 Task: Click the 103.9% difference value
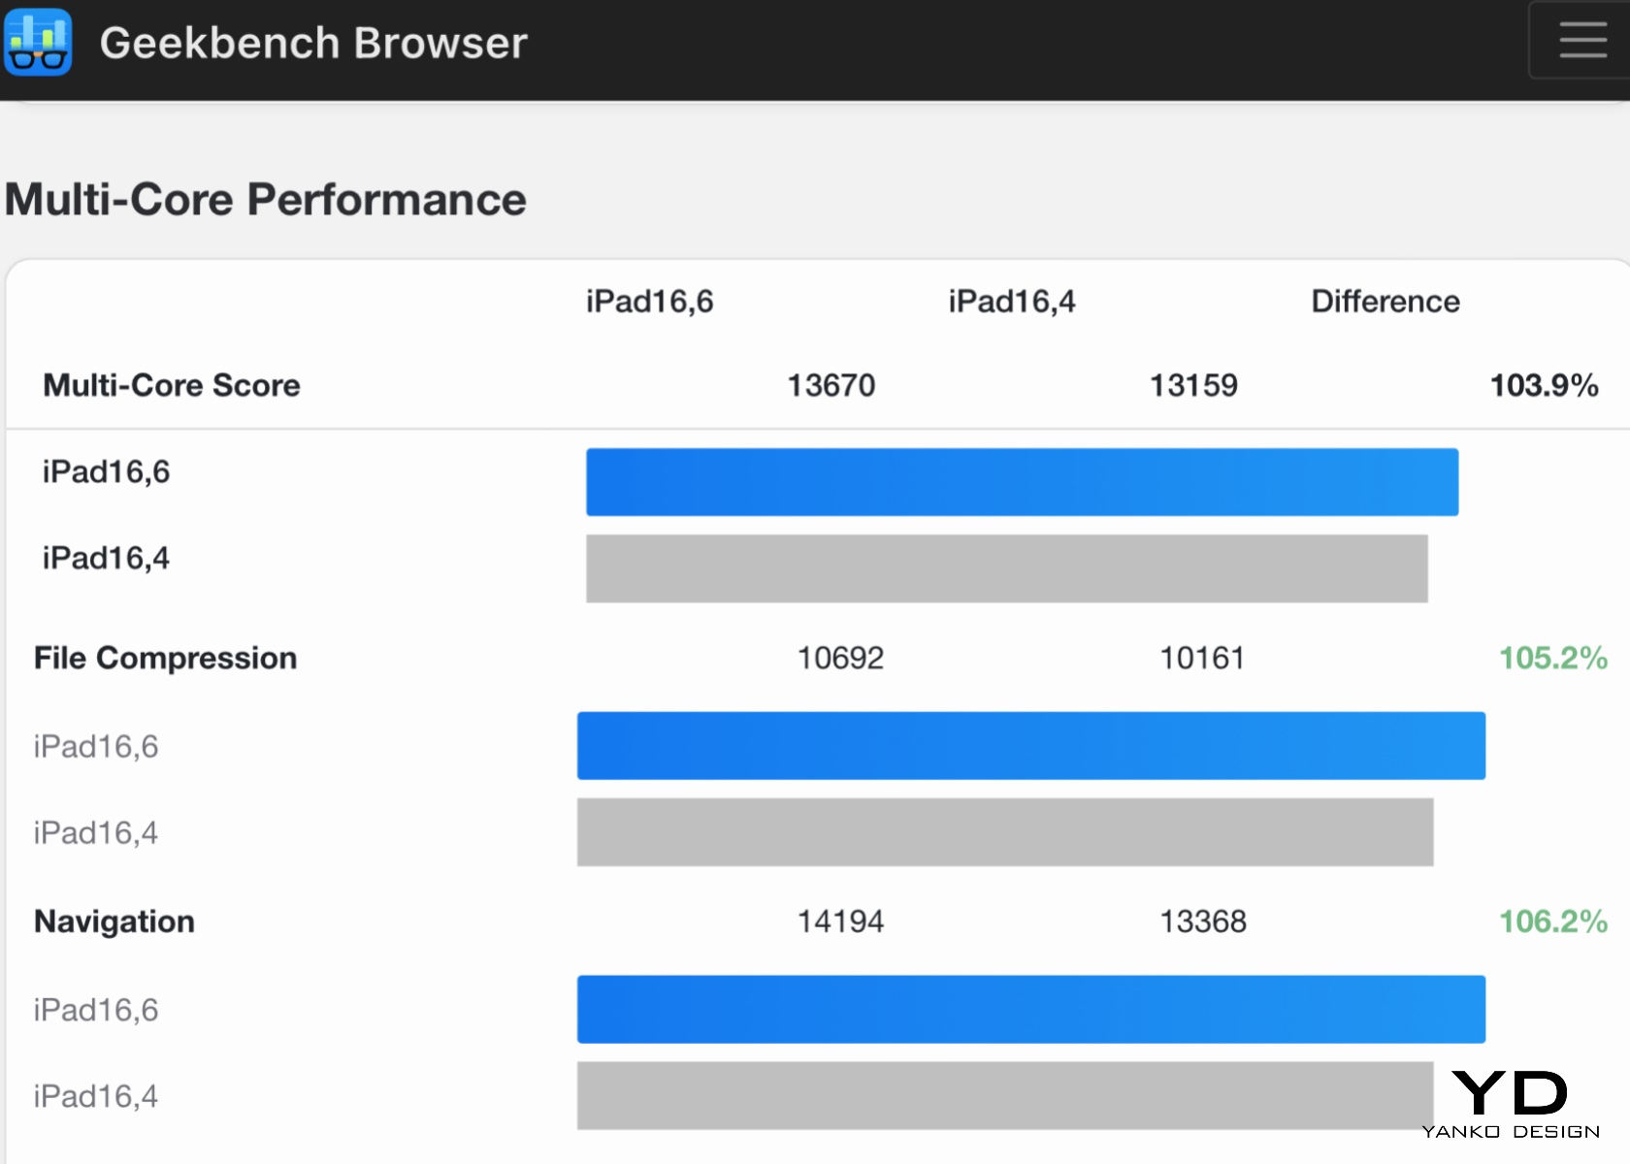pos(1544,385)
